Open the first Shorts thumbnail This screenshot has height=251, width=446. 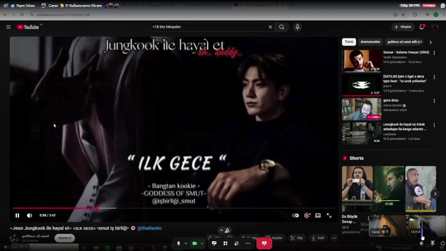click(x=357, y=189)
